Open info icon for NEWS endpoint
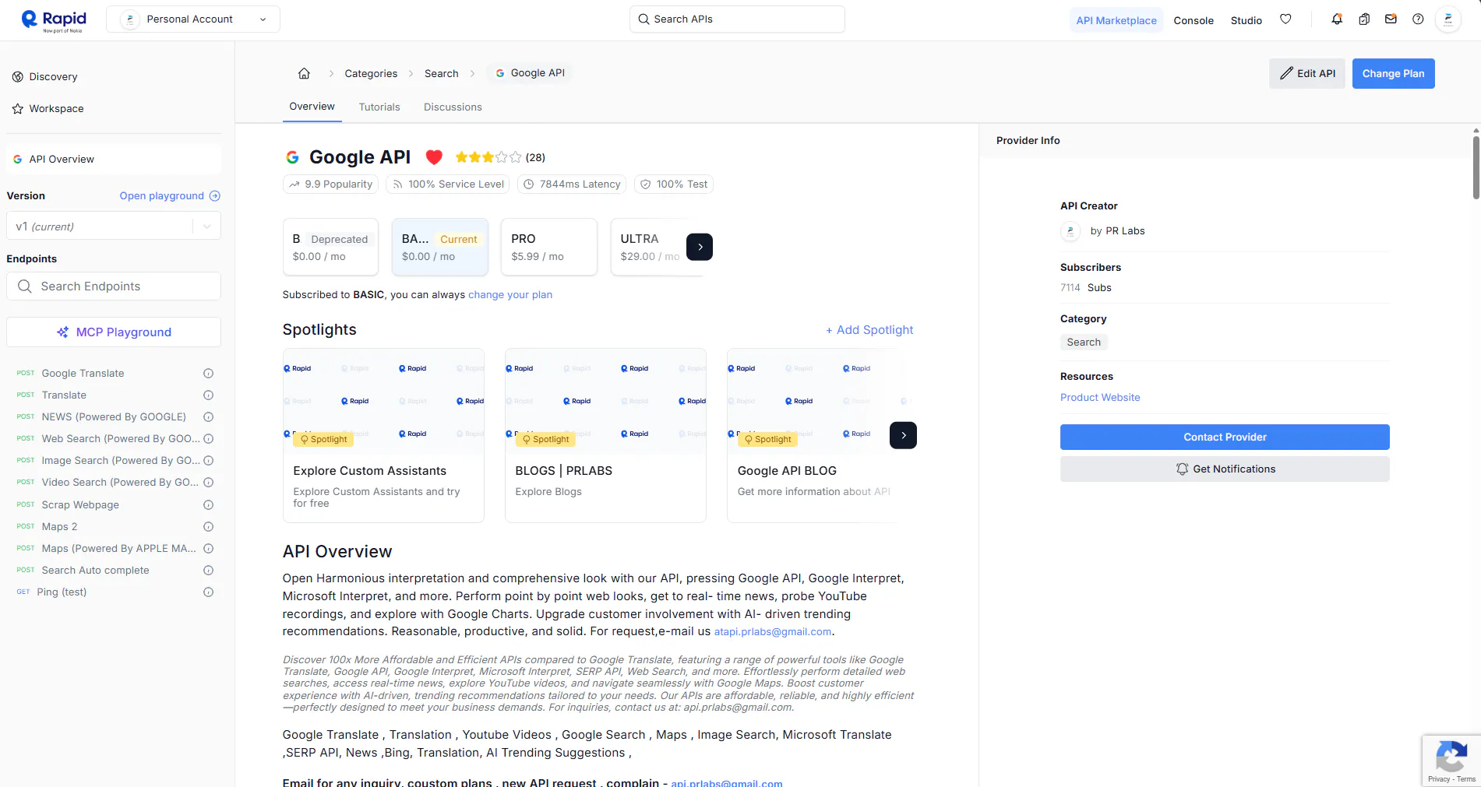Viewport: 1481px width, 787px height. pos(208,417)
